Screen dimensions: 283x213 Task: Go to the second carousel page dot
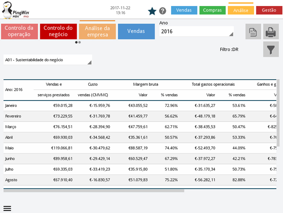(80, 42)
